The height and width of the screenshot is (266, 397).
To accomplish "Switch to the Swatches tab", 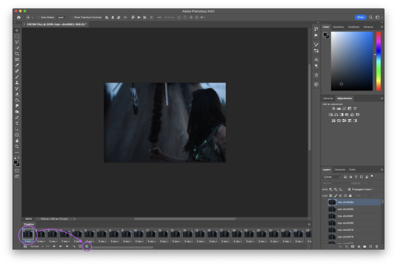I will 338,27.
